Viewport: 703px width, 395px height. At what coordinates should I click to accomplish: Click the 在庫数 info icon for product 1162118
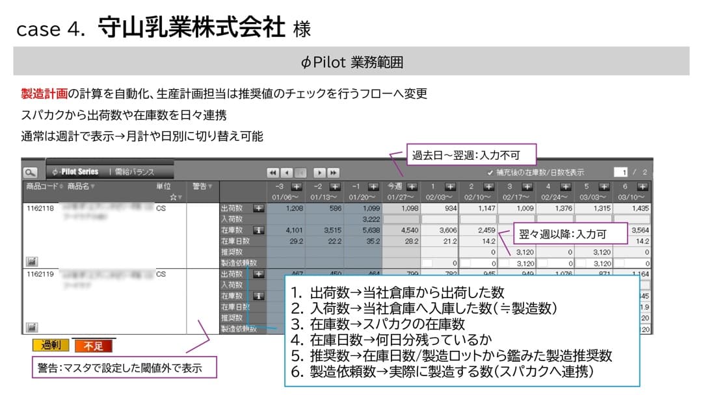point(258,229)
